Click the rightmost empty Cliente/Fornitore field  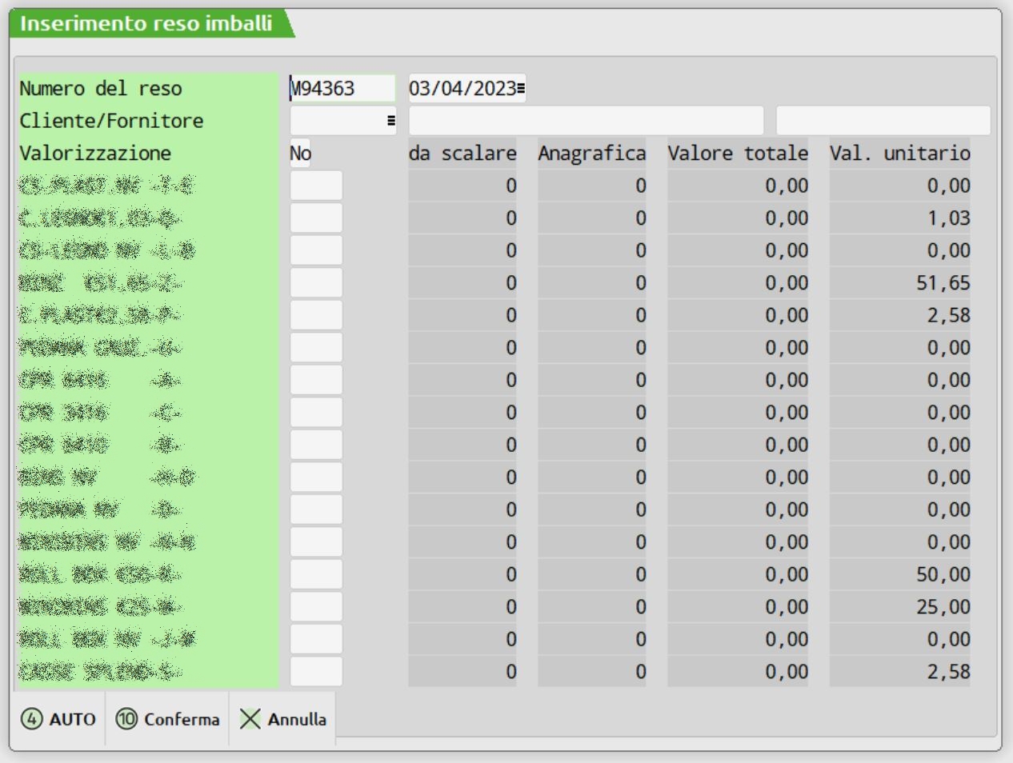tap(883, 121)
